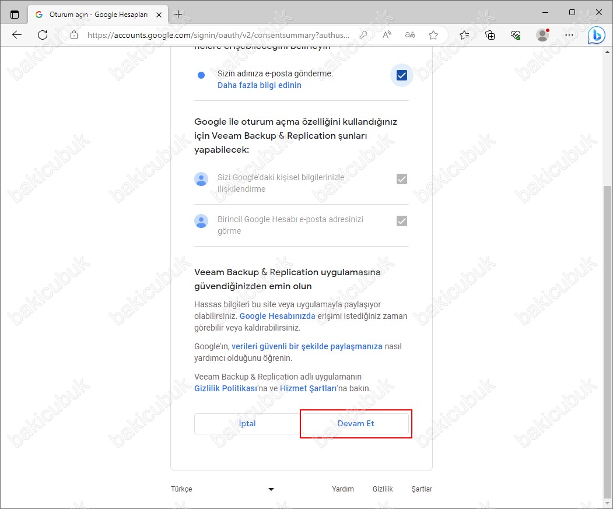Open 'Daha fazla bilgi edinin' link
This screenshot has height=509, width=613.
tap(259, 85)
